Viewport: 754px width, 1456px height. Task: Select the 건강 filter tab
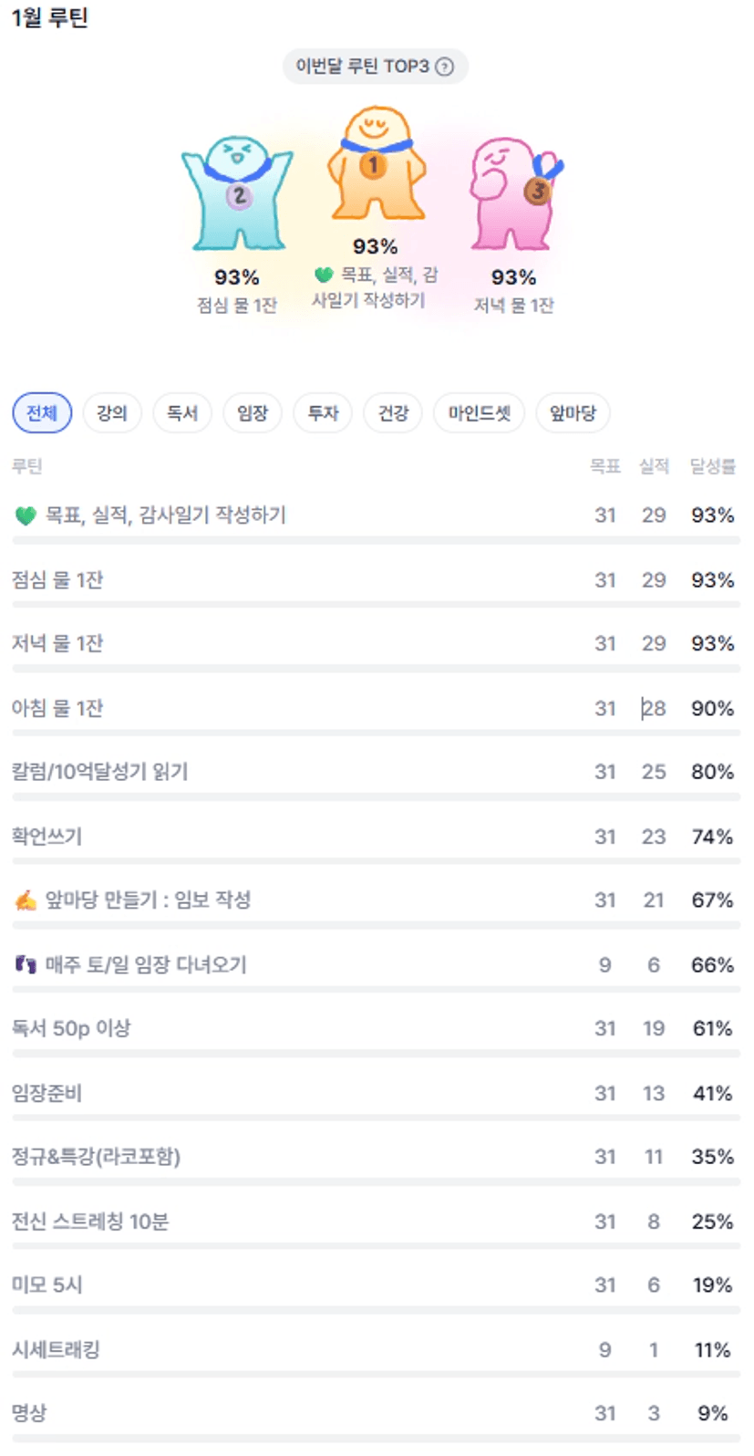tap(394, 413)
